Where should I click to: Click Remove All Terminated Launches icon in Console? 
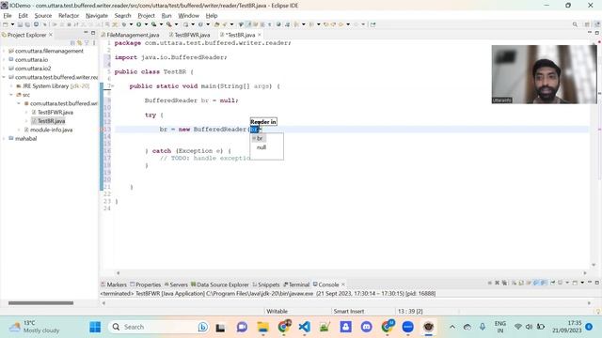(504, 283)
